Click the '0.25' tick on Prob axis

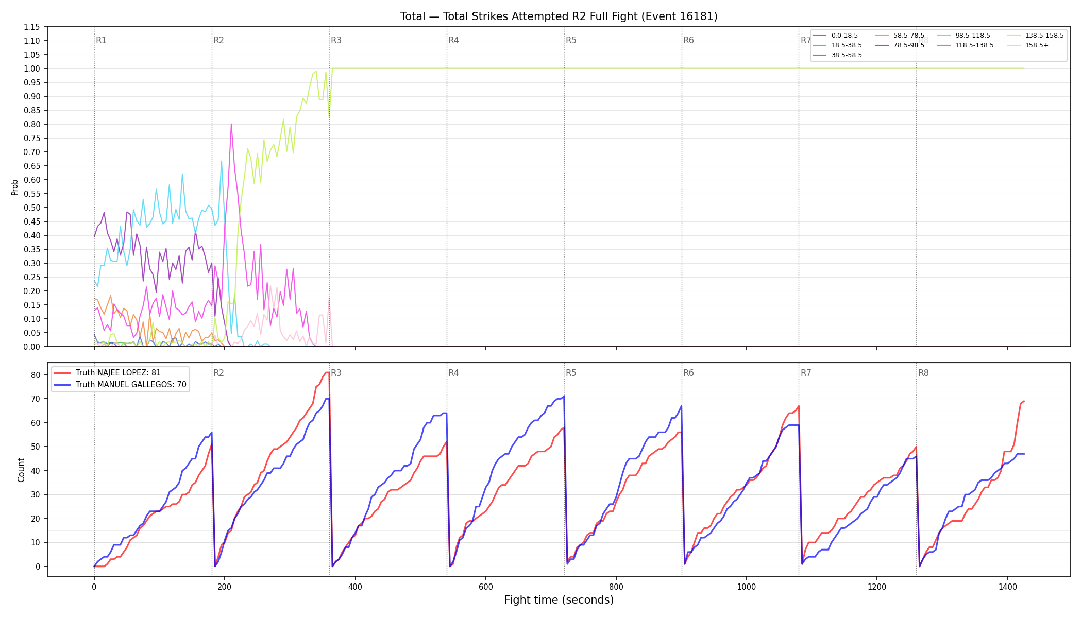pyautogui.click(x=32, y=277)
